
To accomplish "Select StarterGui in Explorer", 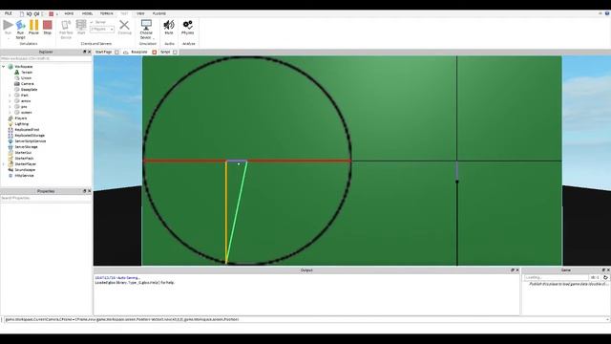I will click(23, 153).
